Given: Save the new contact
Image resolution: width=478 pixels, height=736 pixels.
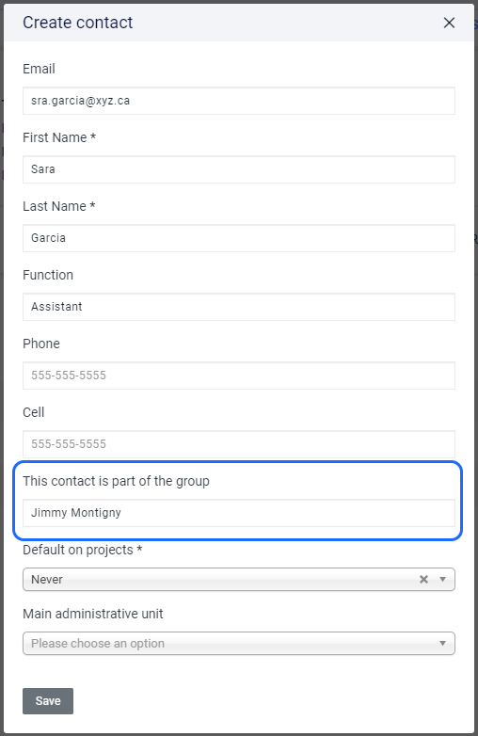Looking at the screenshot, I should (48, 701).
